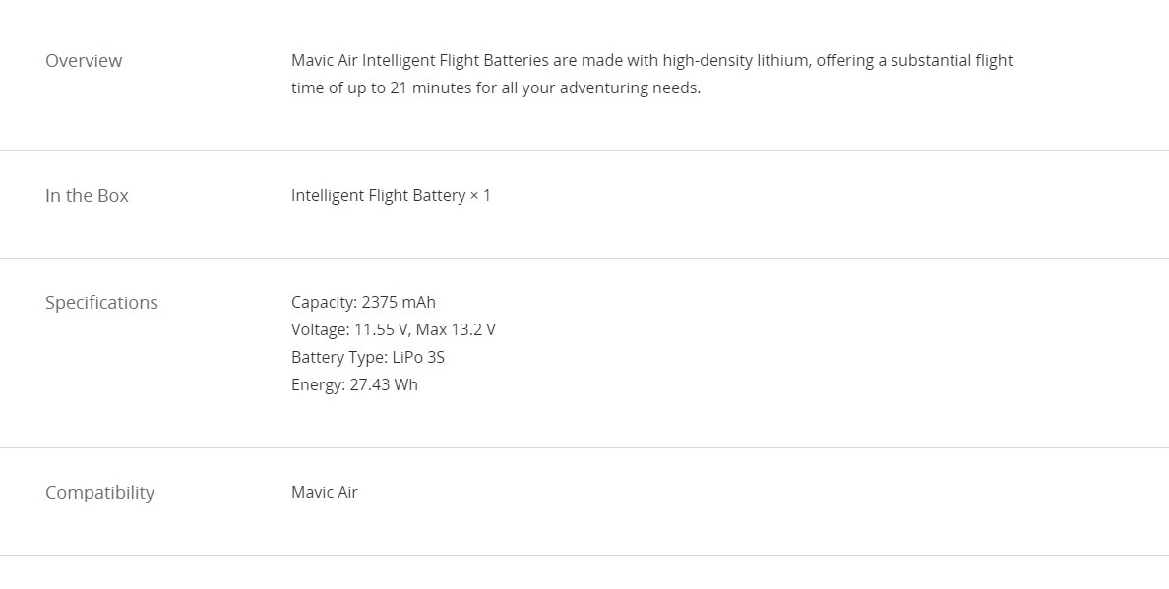Click the Capacity: 2375 mAh line

(363, 302)
